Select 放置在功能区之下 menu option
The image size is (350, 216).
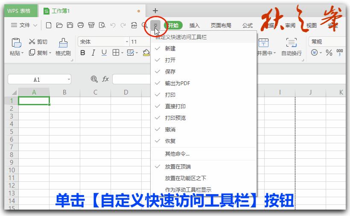tap(204, 178)
